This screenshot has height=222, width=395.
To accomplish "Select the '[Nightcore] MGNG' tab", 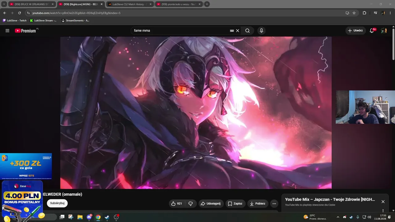I will tap(81, 4).
